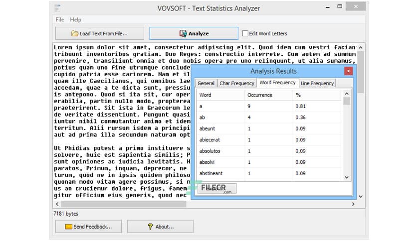This screenshot has height=241, width=417.
Task: Select the row for word 'a'
Action: coord(268,106)
